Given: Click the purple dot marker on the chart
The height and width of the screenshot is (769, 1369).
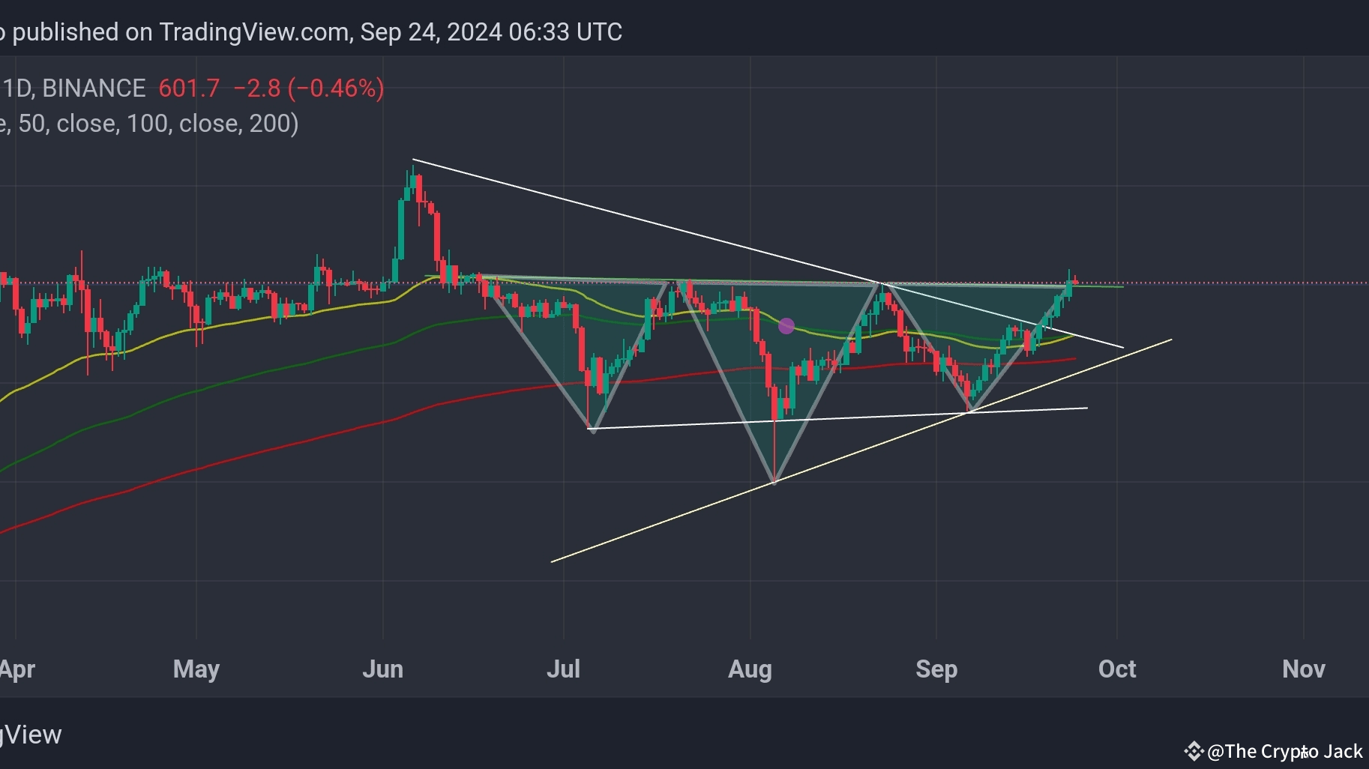Looking at the screenshot, I should [786, 326].
